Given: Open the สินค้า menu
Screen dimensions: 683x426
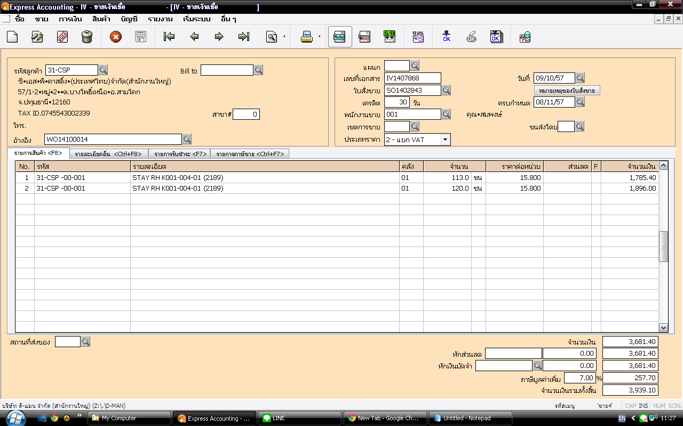Looking at the screenshot, I should click(101, 19).
